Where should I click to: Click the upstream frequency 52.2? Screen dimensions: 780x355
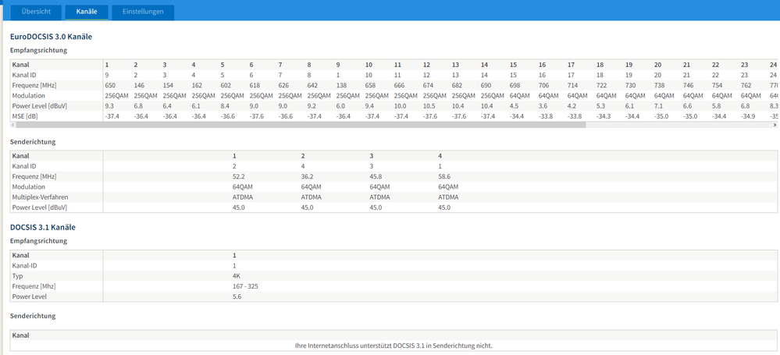(239, 176)
